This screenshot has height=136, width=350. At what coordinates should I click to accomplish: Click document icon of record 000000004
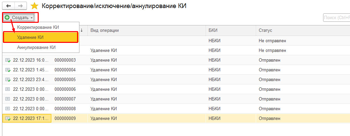point(8,70)
